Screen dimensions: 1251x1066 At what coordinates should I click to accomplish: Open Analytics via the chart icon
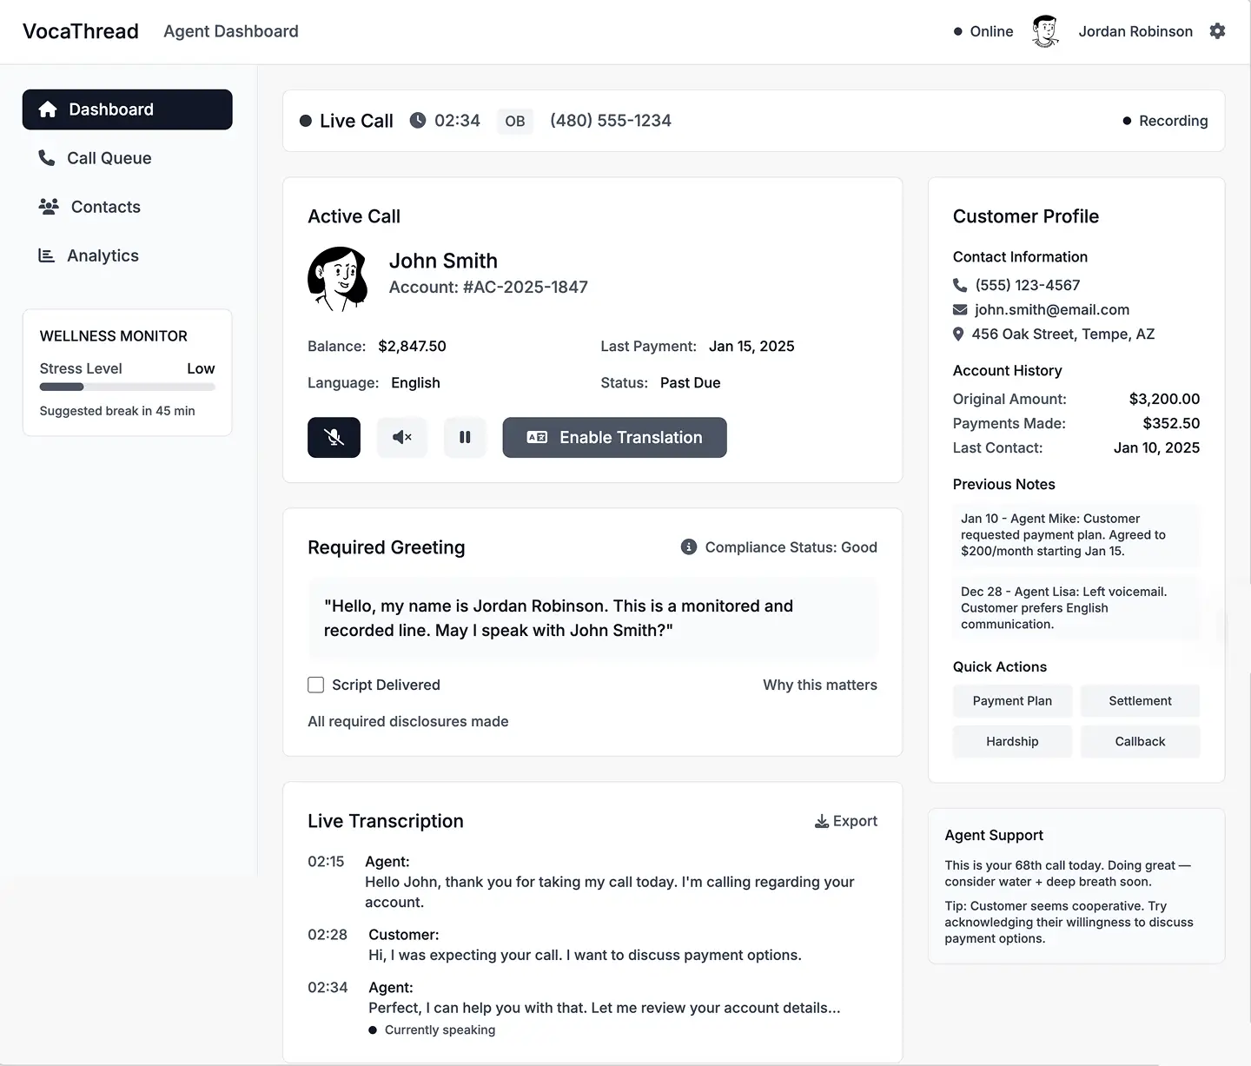click(x=46, y=255)
